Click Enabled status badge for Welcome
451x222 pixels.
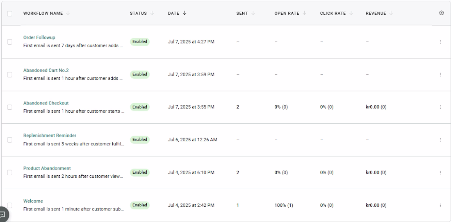coord(140,205)
